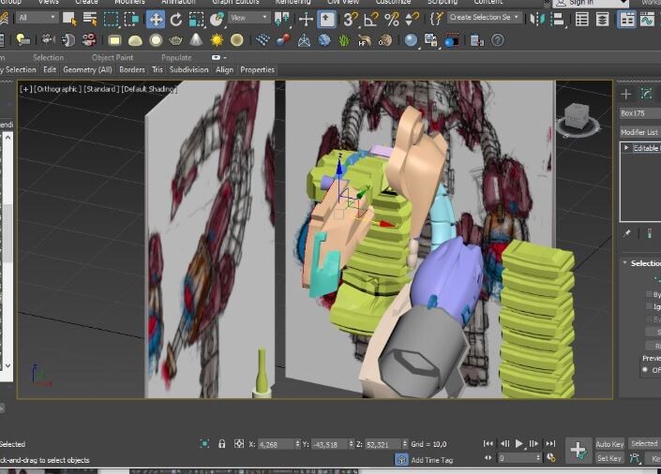Open the Mirror tool
The width and height of the screenshot is (661, 474).
[x=537, y=20]
